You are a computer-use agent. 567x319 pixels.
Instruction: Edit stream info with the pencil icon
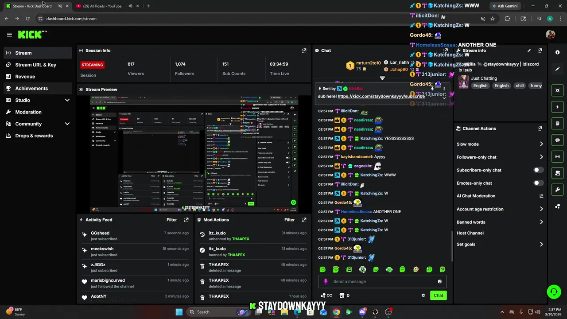click(529, 51)
